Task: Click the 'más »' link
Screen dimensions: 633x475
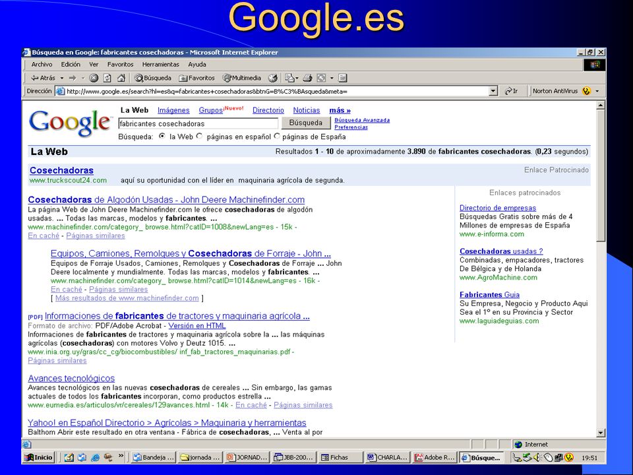Action: coord(340,110)
